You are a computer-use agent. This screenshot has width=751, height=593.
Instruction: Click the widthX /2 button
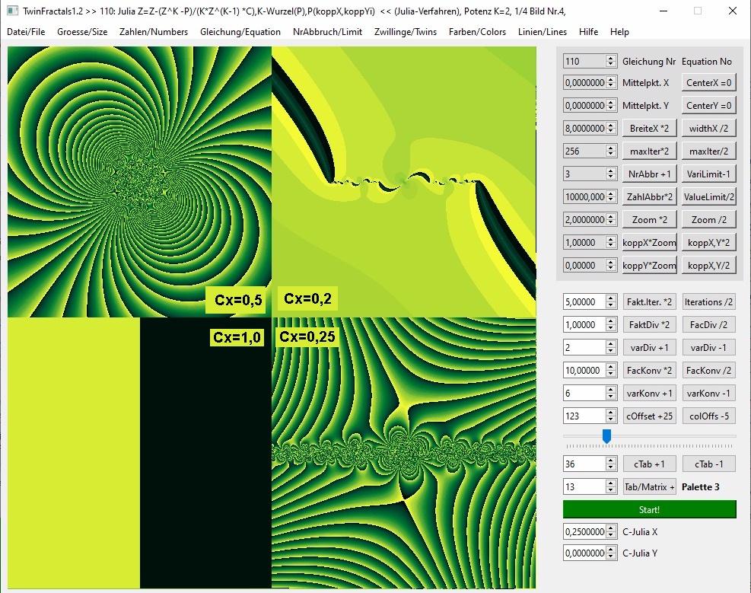point(709,129)
